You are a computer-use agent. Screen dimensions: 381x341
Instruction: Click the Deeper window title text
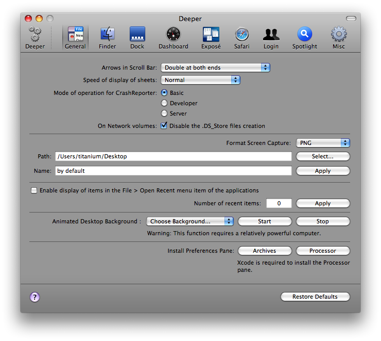tap(190, 19)
